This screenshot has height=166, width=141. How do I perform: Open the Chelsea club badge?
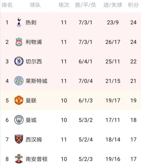[19, 61]
